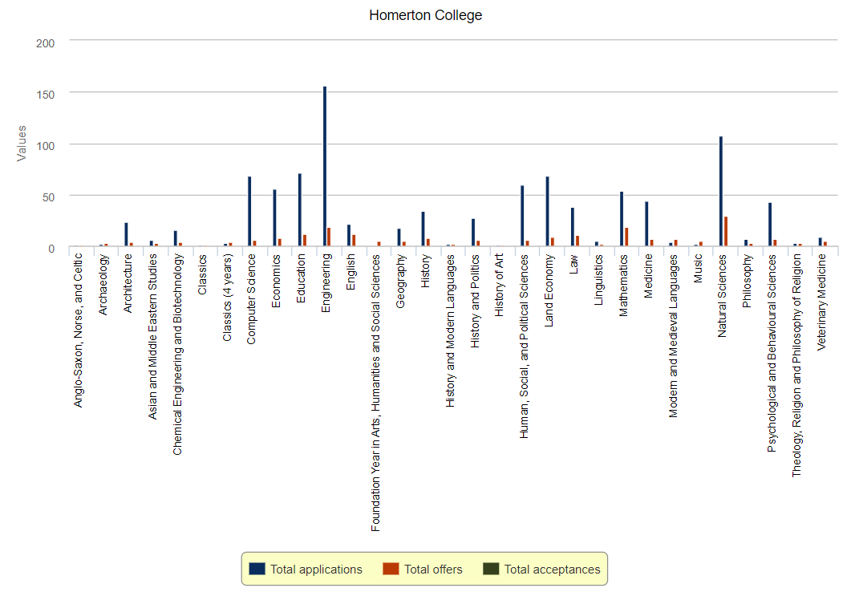Toggle the Total offers legend entry
Viewport: 855px width, 600px height.
click(422, 569)
